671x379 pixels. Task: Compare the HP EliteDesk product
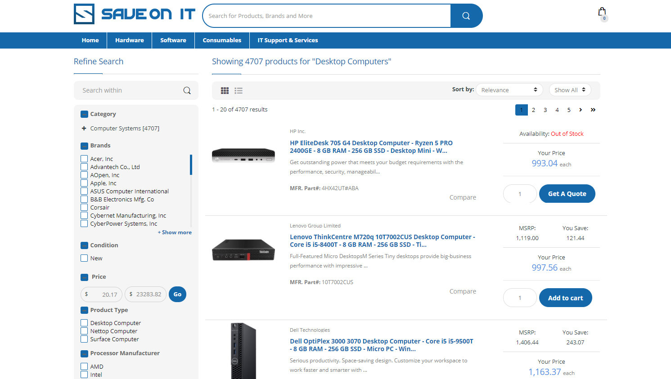[x=463, y=197]
